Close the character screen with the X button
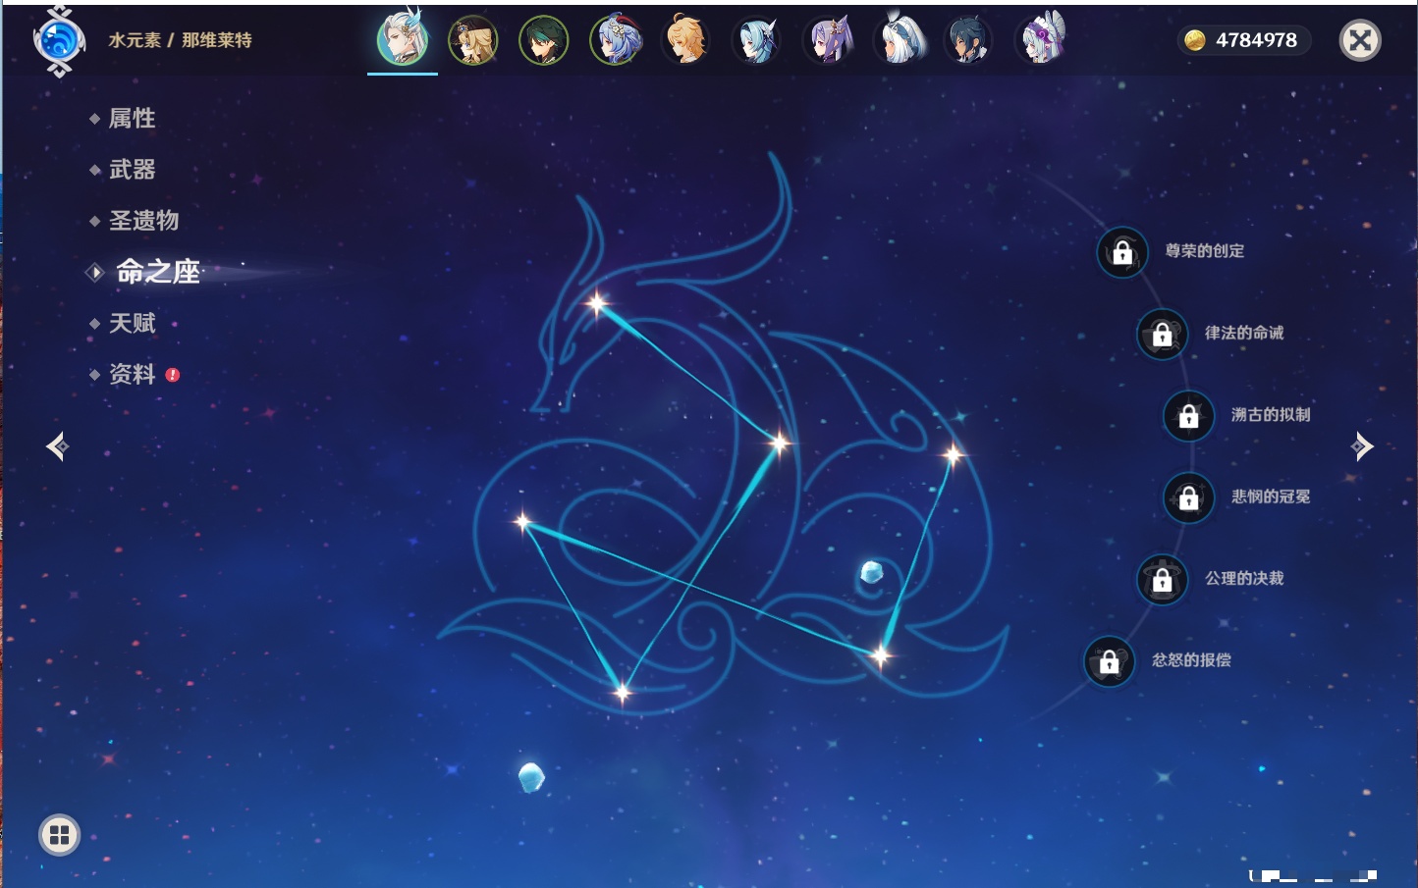1418x888 pixels. (1360, 40)
